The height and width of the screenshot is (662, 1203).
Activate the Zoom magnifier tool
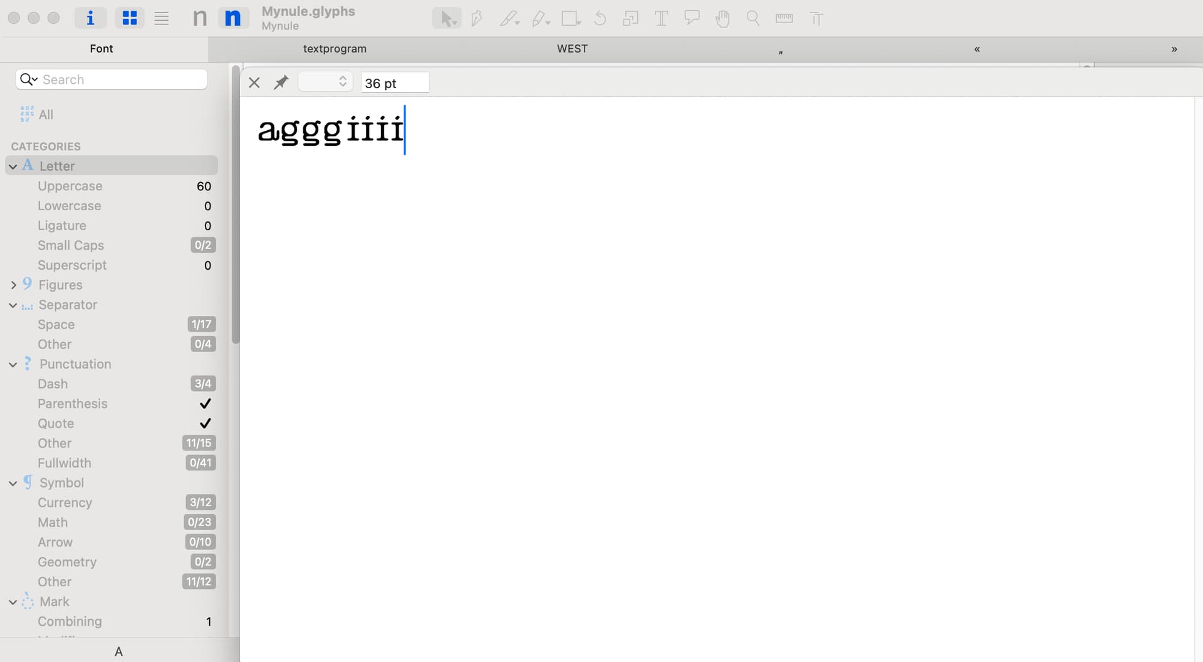click(x=753, y=19)
